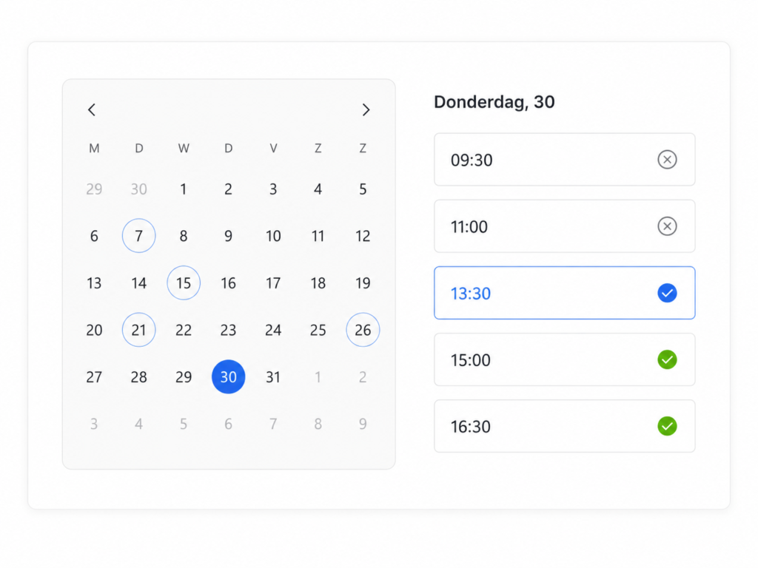Select the 16:30 time slot
This screenshot has width=758, height=568.
point(565,426)
